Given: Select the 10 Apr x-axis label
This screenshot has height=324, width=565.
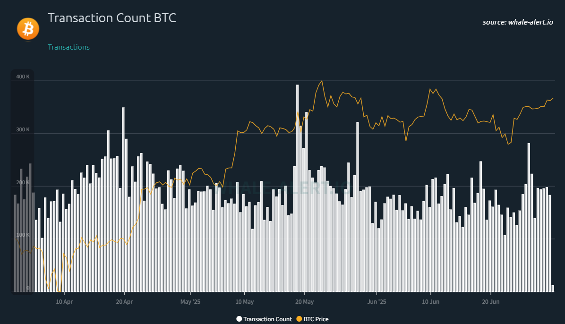Looking at the screenshot, I should point(64,301).
